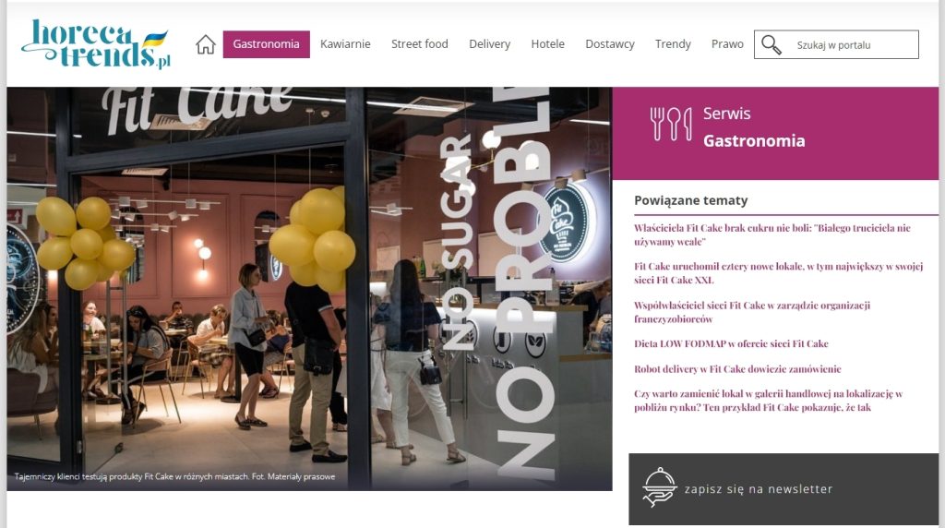Open the Dostawcy menu item
The width and height of the screenshot is (945, 528).
click(610, 44)
